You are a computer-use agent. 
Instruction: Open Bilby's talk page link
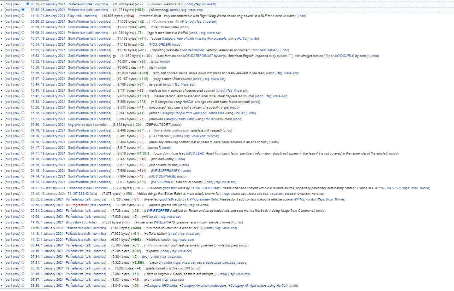(x=80, y=16)
